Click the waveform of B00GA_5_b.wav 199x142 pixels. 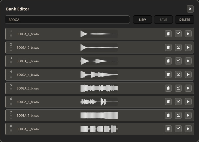[x=99, y=88]
